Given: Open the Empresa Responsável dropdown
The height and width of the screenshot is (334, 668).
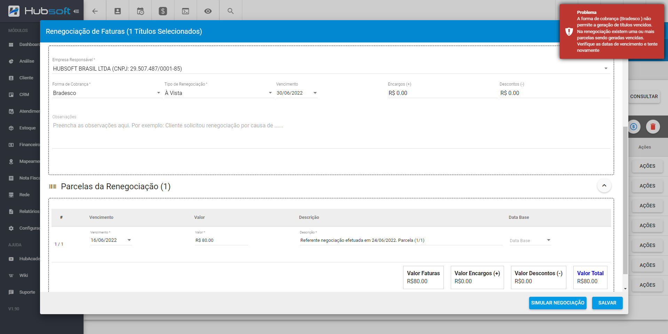Looking at the screenshot, I should 330,69.
